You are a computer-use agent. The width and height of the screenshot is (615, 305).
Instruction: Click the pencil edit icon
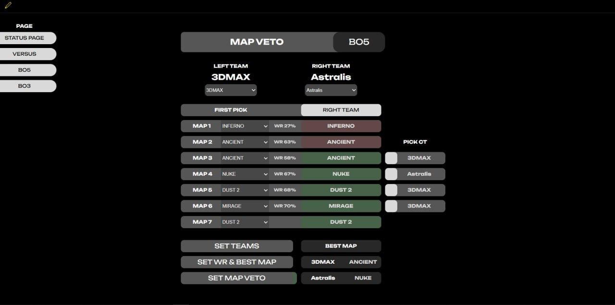8,5
